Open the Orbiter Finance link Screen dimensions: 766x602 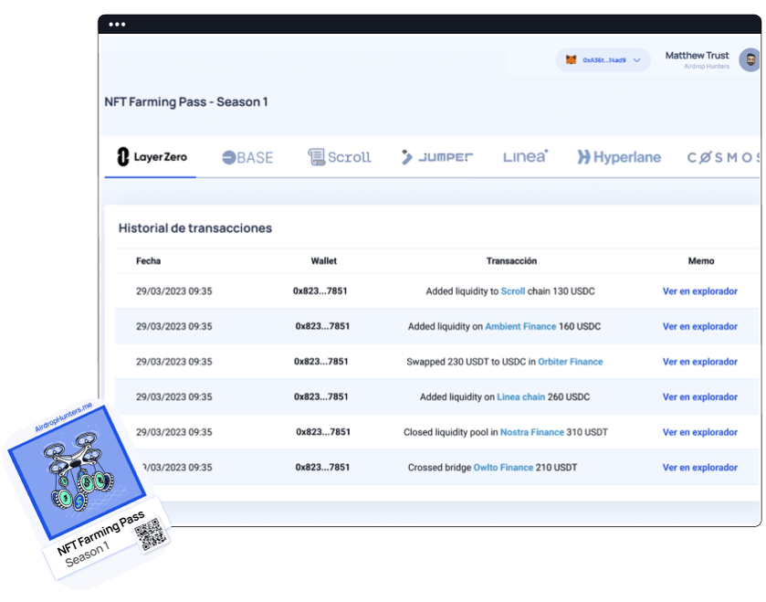coord(570,362)
